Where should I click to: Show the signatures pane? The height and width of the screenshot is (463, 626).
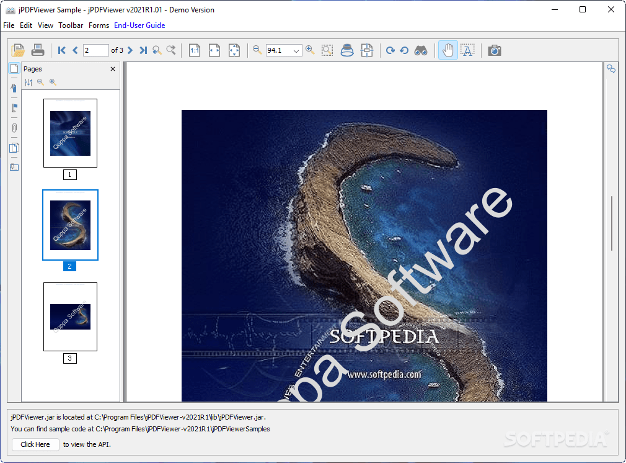pyautogui.click(x=14, y=88)
